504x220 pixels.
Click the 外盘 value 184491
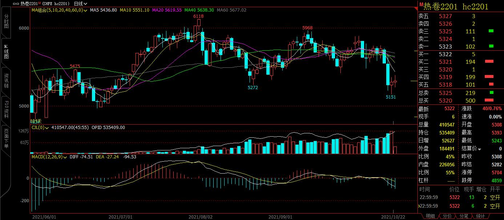pyautogui.click(x=447, y=149)
